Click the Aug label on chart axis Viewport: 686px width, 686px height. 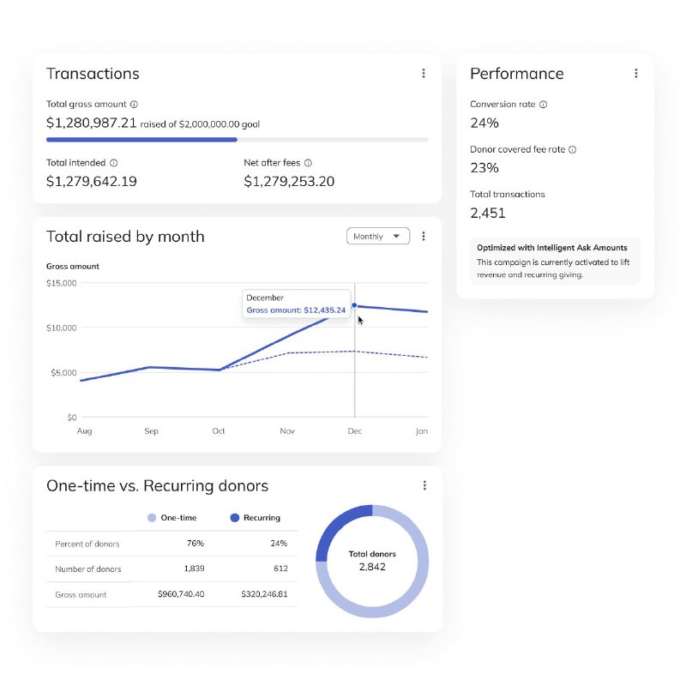point(84,431)
